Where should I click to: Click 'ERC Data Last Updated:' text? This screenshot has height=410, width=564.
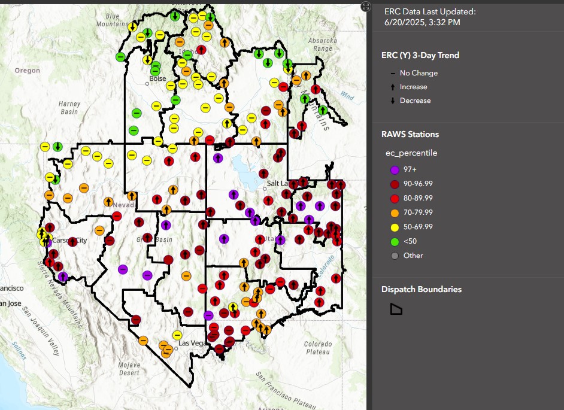coord(430,11)
